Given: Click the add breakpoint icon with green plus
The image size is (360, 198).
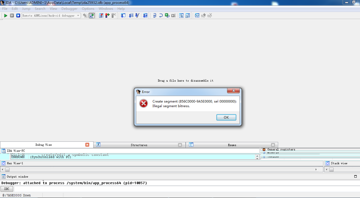Looking at the screenshot, I should tap(107, 15).
